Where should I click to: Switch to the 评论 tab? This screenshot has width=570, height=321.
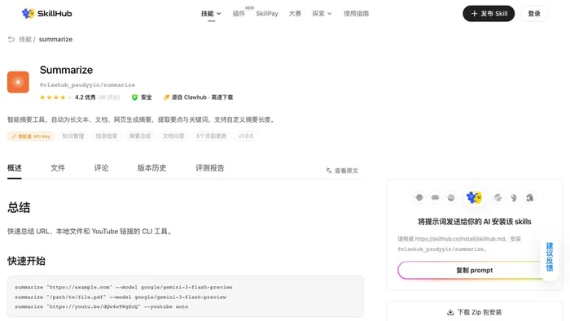101,168
